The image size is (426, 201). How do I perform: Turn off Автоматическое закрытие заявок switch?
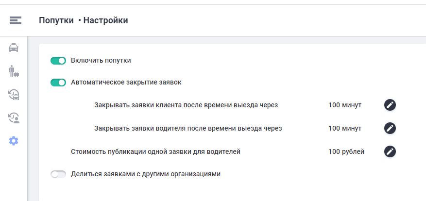[58, 83]
